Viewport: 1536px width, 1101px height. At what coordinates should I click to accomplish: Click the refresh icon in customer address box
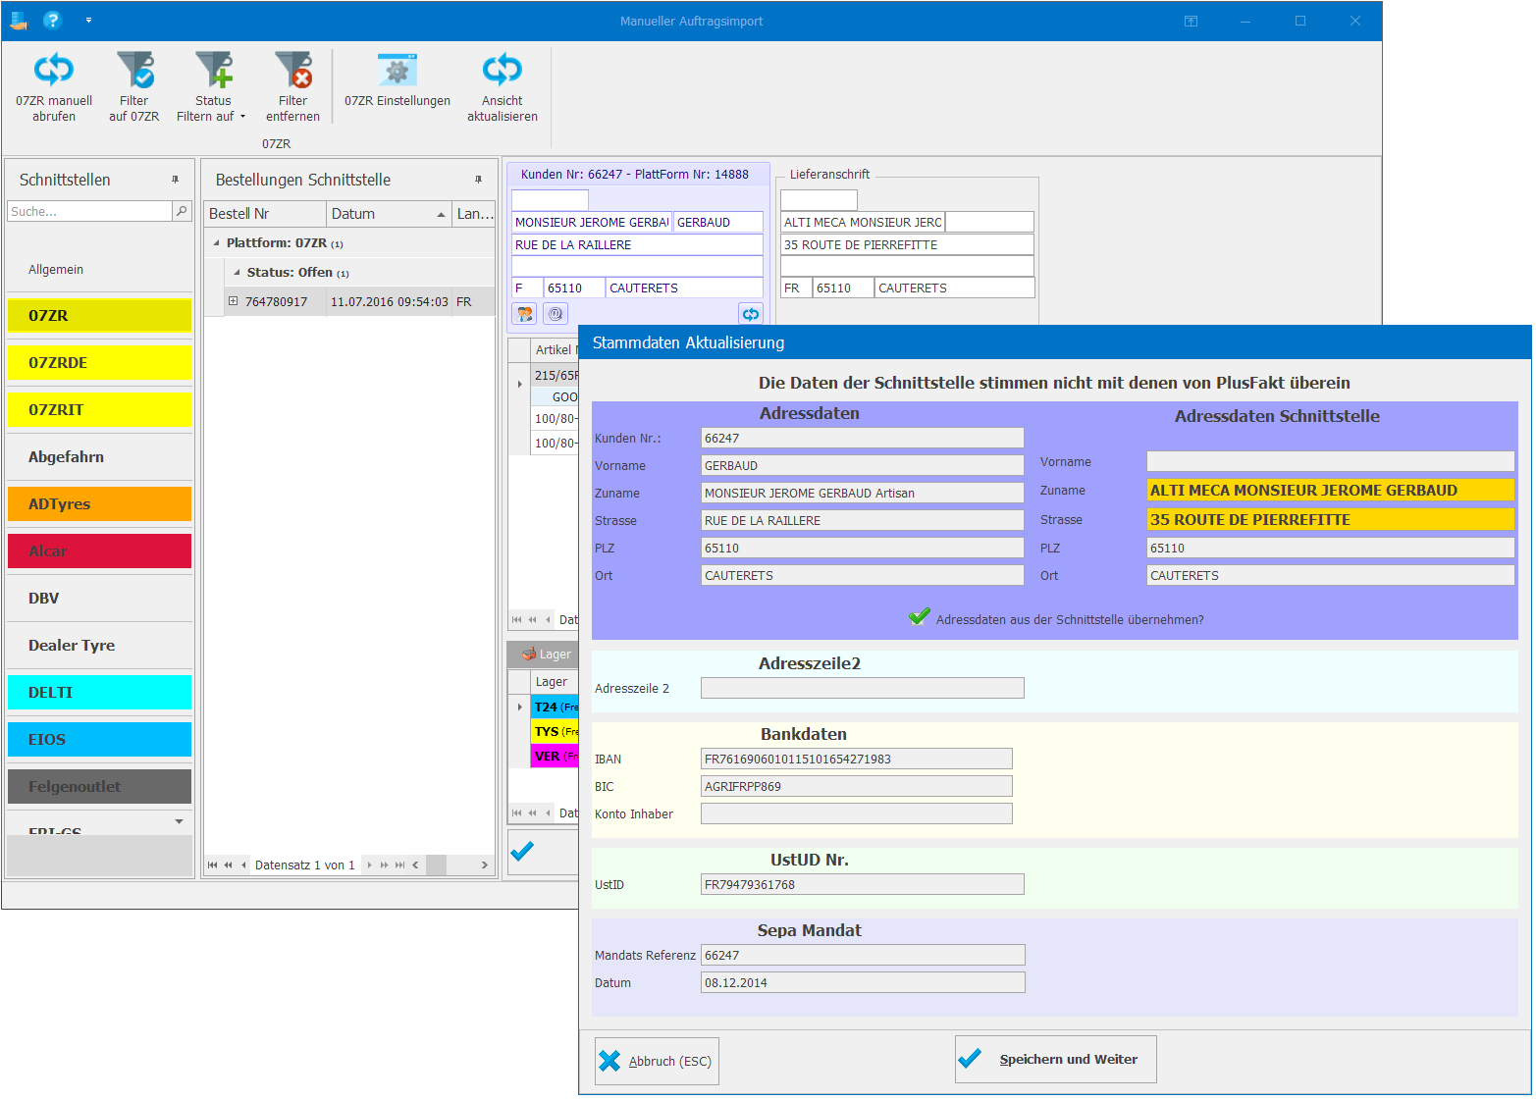tap(750, 314)
